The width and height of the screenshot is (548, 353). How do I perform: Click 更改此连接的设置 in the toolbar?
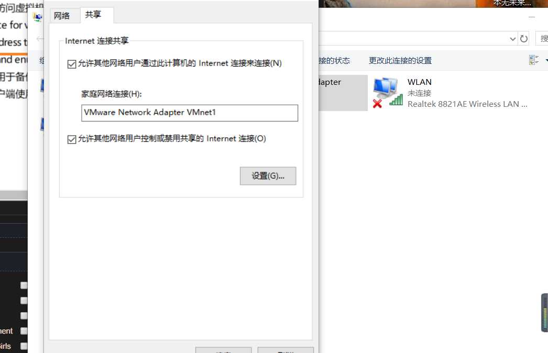[x=400, y=60]
